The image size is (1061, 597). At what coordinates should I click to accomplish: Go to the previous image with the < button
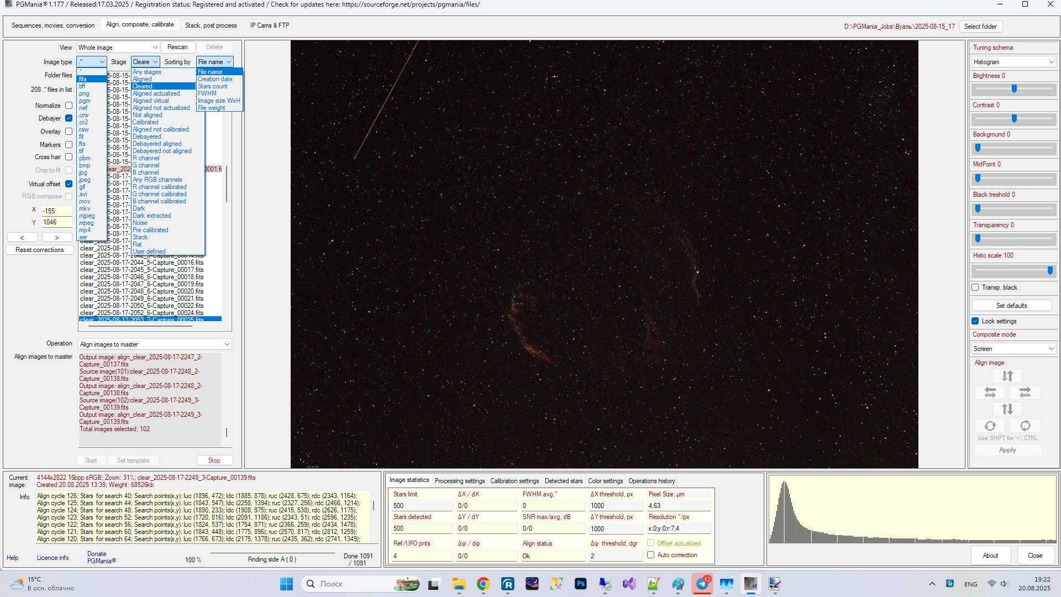tap(22, 238)
